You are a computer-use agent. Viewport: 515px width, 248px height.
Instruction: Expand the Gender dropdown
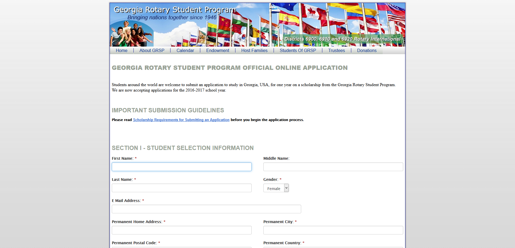click(x=286, y=188)
